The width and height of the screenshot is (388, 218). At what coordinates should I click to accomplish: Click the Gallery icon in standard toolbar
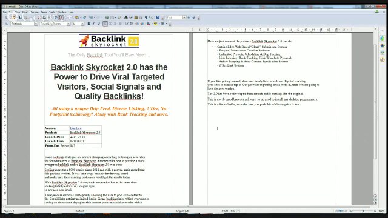tap(136, 18)
